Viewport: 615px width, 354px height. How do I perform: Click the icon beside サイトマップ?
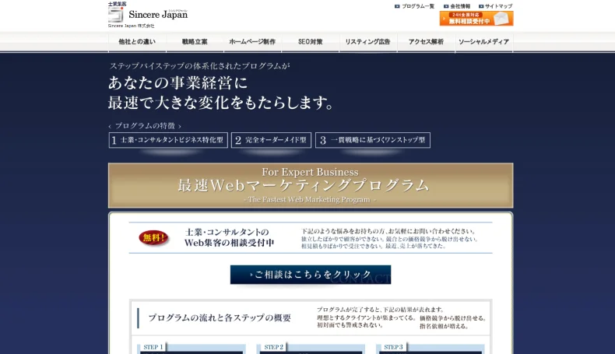coord(481,6)
